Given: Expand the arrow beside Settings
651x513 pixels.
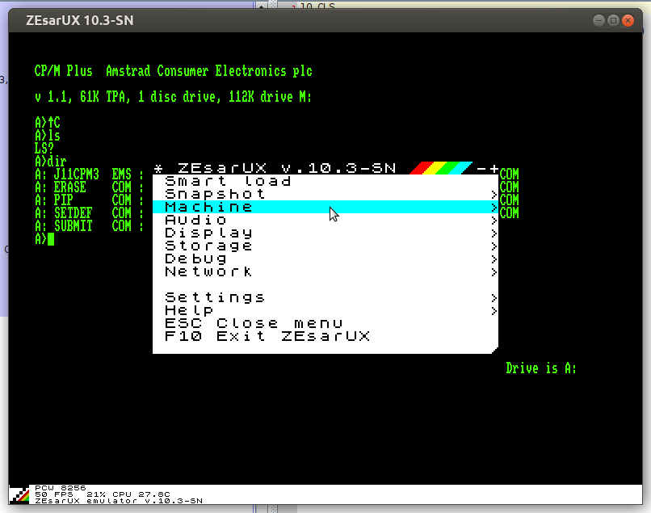Looking at the screenshot, I should (x=493, y=298).
